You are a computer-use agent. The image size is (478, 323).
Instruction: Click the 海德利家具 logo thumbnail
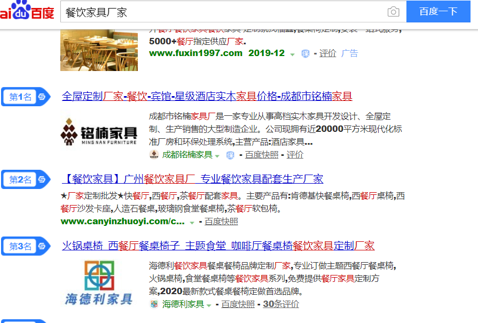99,283
